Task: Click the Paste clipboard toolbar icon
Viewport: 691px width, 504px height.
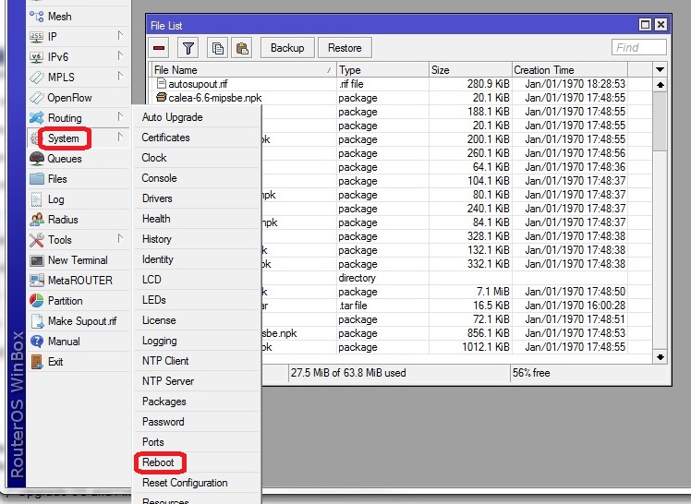Action: [241, 47]
